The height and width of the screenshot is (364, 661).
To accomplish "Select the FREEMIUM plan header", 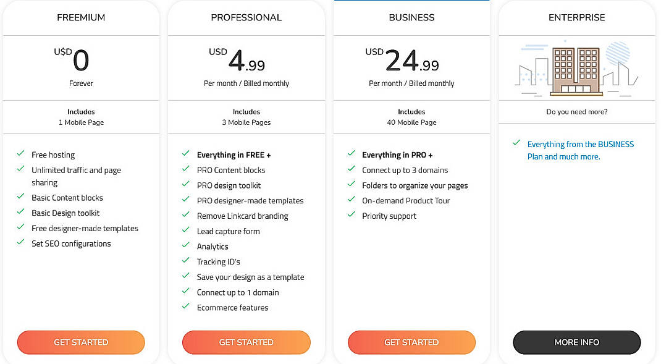I will (81, 17).
